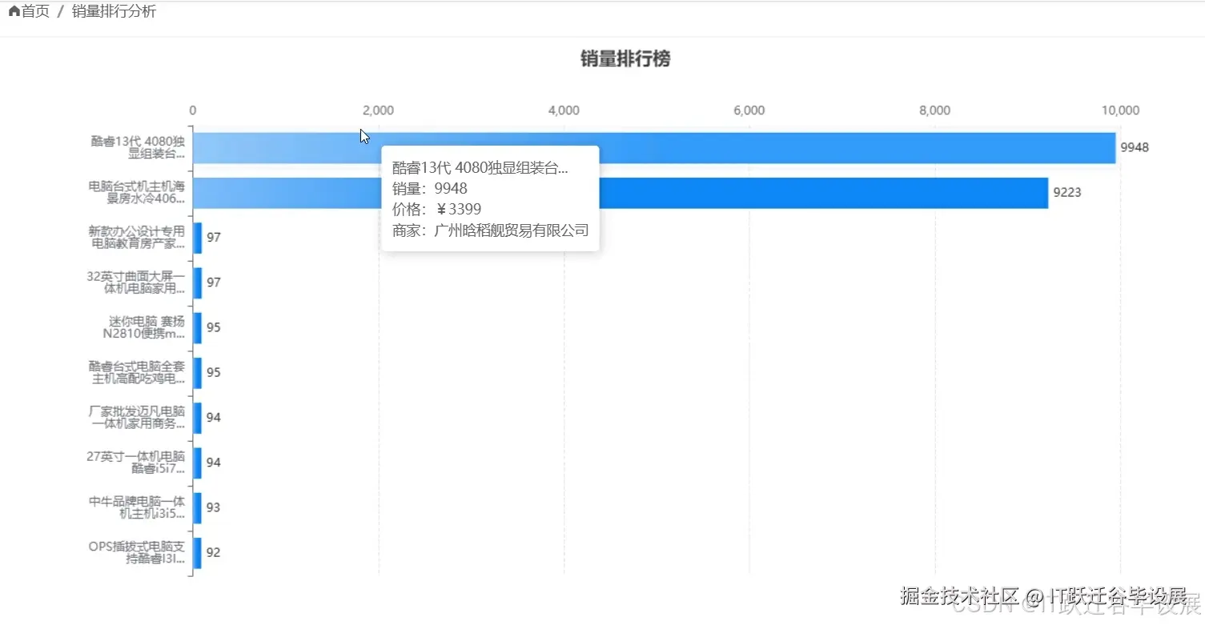Click the 6,000 axis tick label
Viewport: 1205px width, 625px height.
(x=749, y=110)
